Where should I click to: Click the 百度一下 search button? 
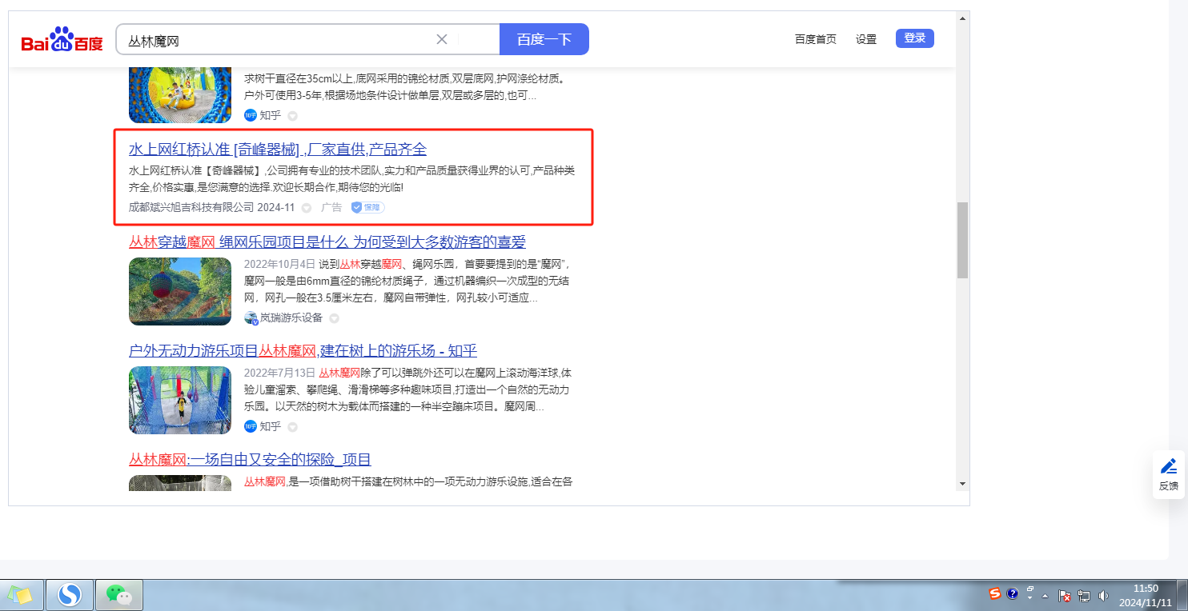tap(544, 39)
